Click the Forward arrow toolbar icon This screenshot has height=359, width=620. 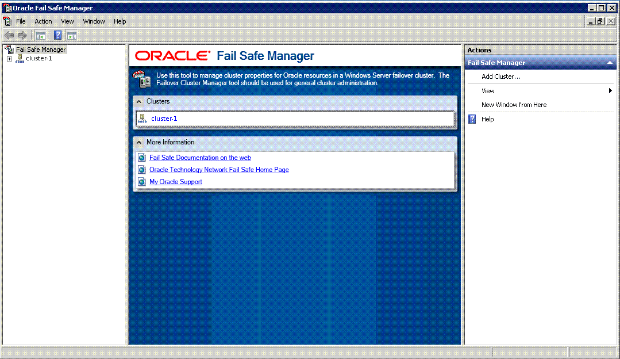[22, 36]
